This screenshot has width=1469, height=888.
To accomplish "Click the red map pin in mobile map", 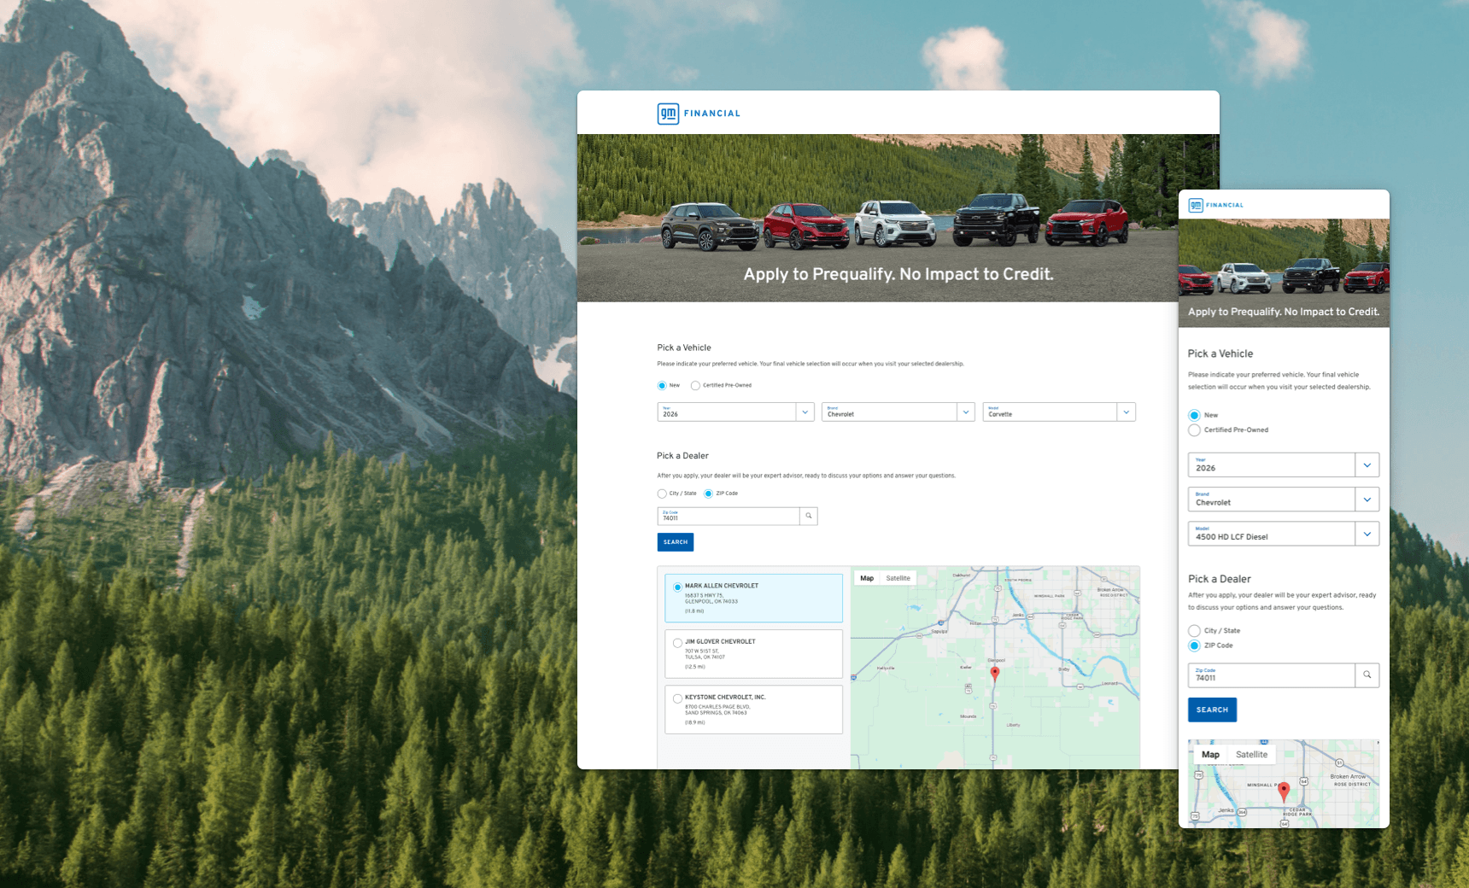I will [x=1284, y=792].
